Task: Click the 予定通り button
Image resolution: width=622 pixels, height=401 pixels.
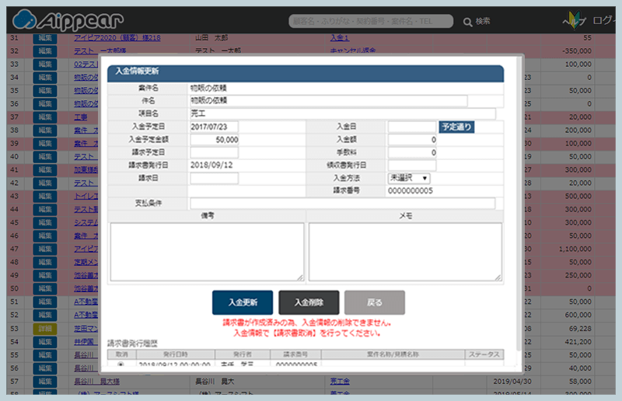Action: pos(456,127)
